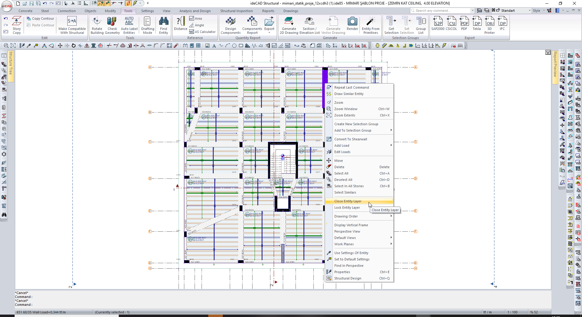Open the Find Entity binoculars tool
This screenshot has width=582, height=317.
point(163,25)
